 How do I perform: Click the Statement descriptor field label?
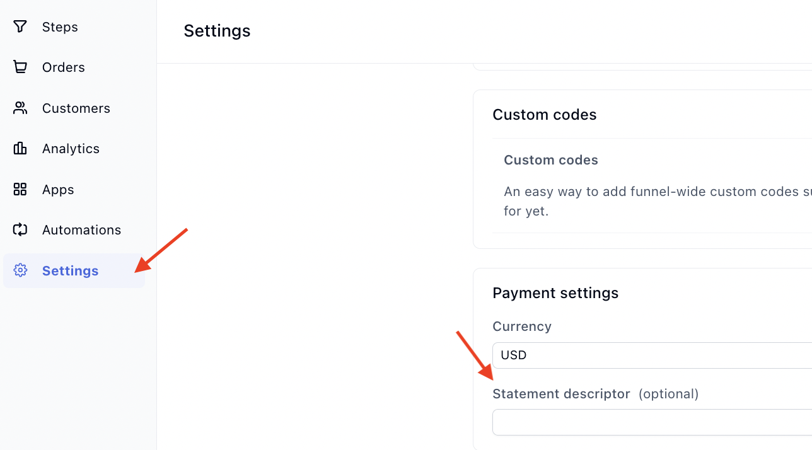click(561, 394)
